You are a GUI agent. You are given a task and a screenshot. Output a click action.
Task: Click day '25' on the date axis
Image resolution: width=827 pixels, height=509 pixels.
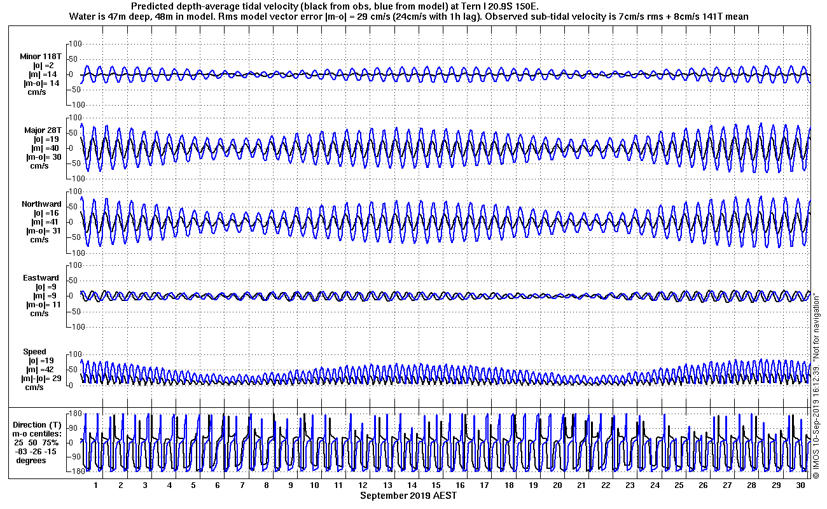[679, 485]
